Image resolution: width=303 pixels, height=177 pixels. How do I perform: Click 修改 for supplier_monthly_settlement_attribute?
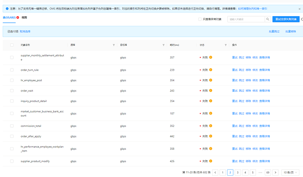pyautogui.click(x=255, y=58)
